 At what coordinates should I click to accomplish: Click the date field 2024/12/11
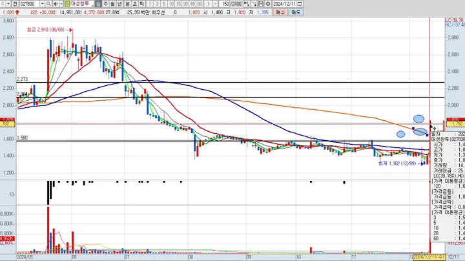click(x=284, y=4)
